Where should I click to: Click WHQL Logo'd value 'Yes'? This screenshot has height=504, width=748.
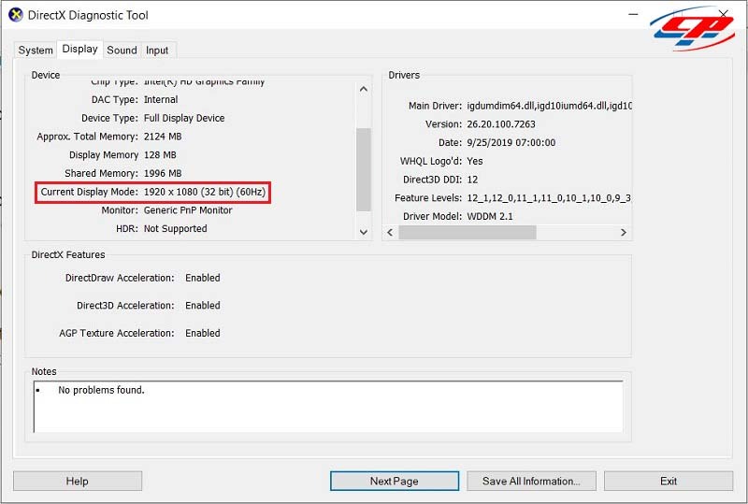tap(475, 162)
